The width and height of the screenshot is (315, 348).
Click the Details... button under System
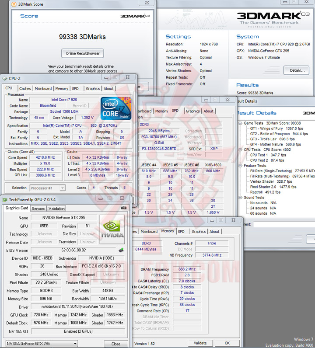[297, 70]
